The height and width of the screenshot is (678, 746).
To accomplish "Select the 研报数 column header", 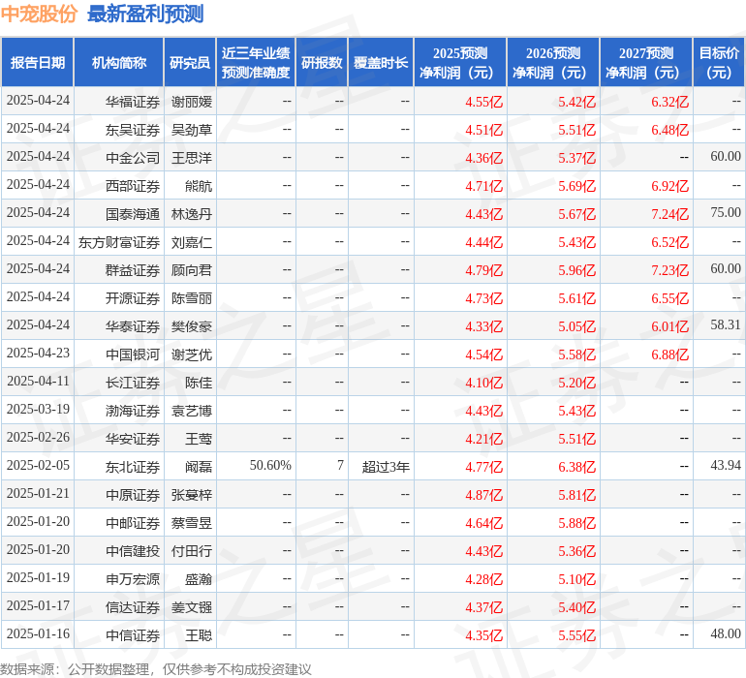I will click(x=322, y=62).
